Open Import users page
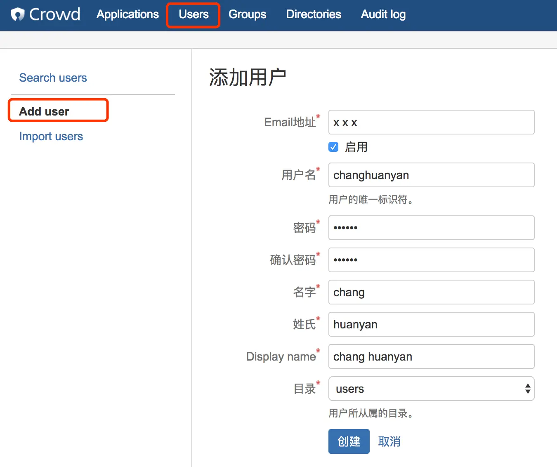The image size is (557, 467). [51, 136]
